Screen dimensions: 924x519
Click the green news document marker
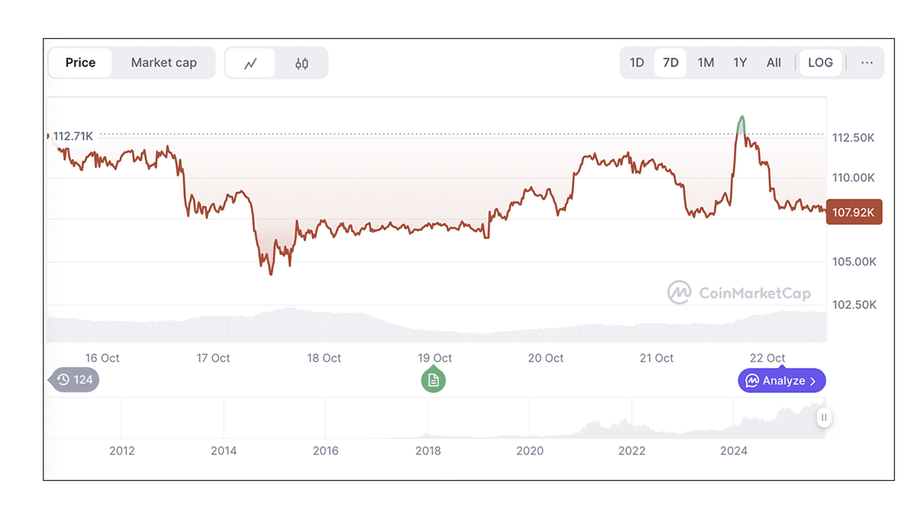click(433, 380)
